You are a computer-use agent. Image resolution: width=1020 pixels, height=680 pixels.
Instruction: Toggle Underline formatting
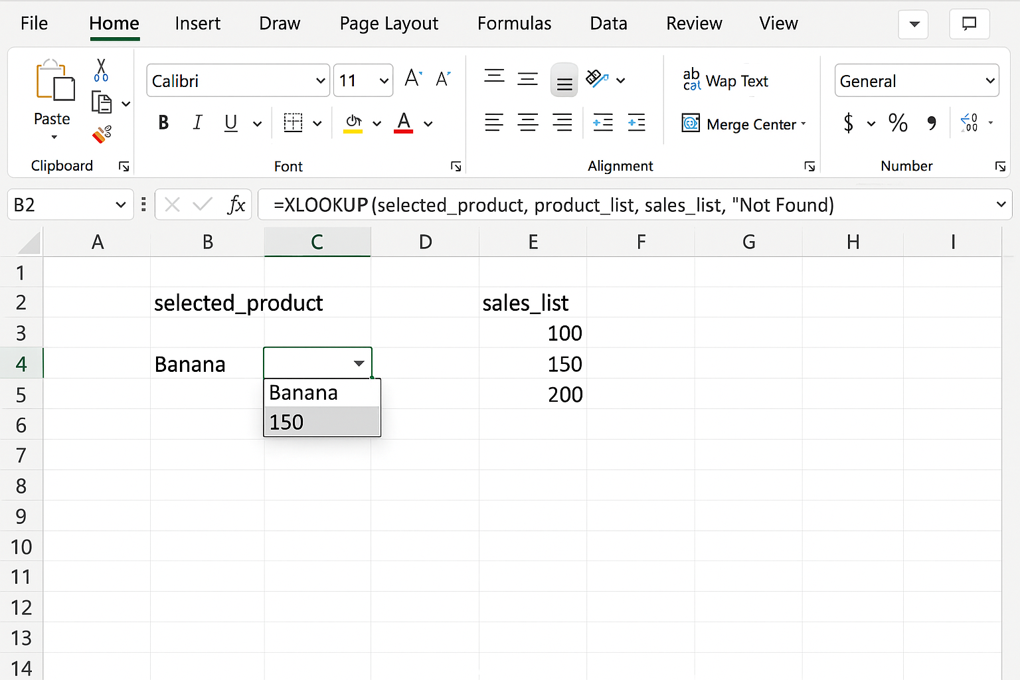pos(230,123)
